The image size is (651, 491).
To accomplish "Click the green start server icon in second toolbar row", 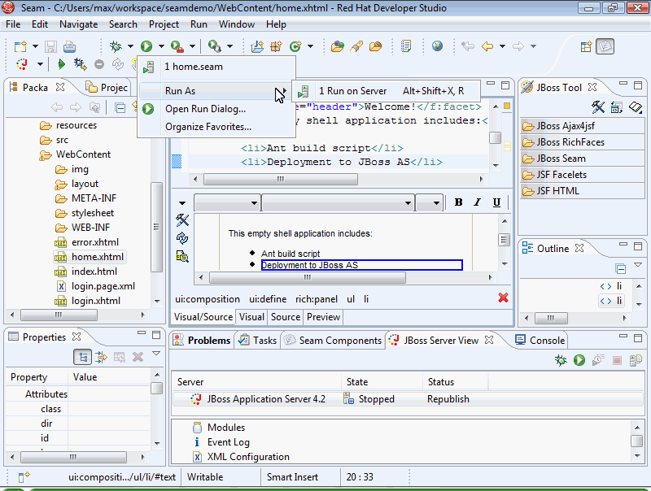I will pyautogui.click(x=62, y=64).
